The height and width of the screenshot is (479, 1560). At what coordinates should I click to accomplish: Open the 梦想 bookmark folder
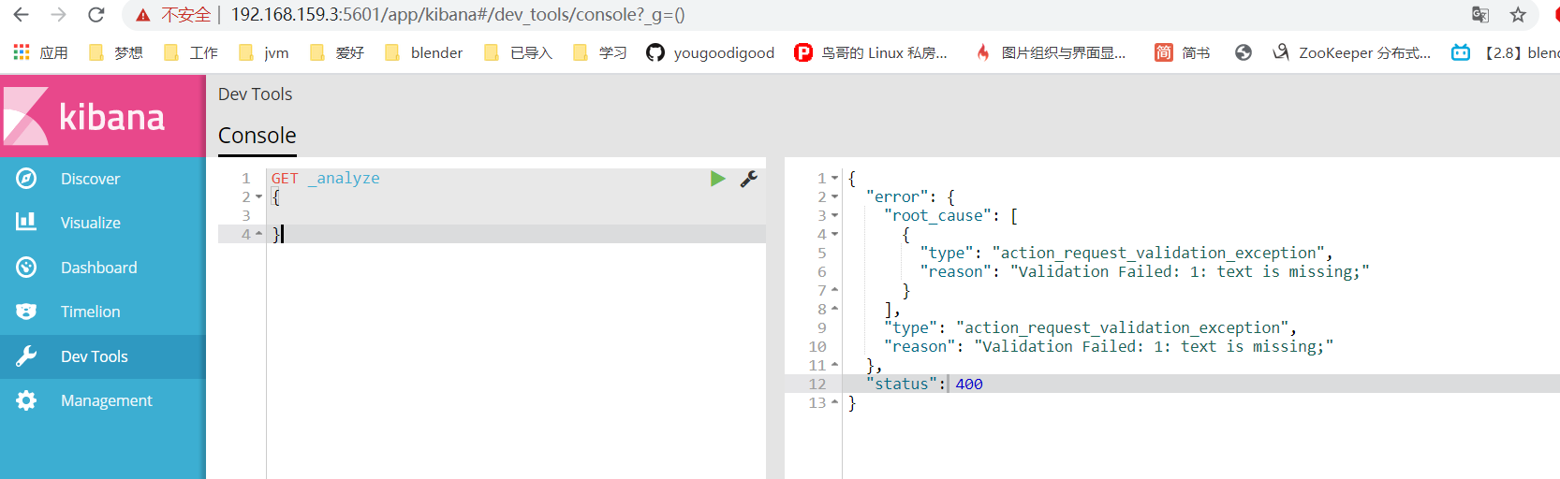pos(115,52)
